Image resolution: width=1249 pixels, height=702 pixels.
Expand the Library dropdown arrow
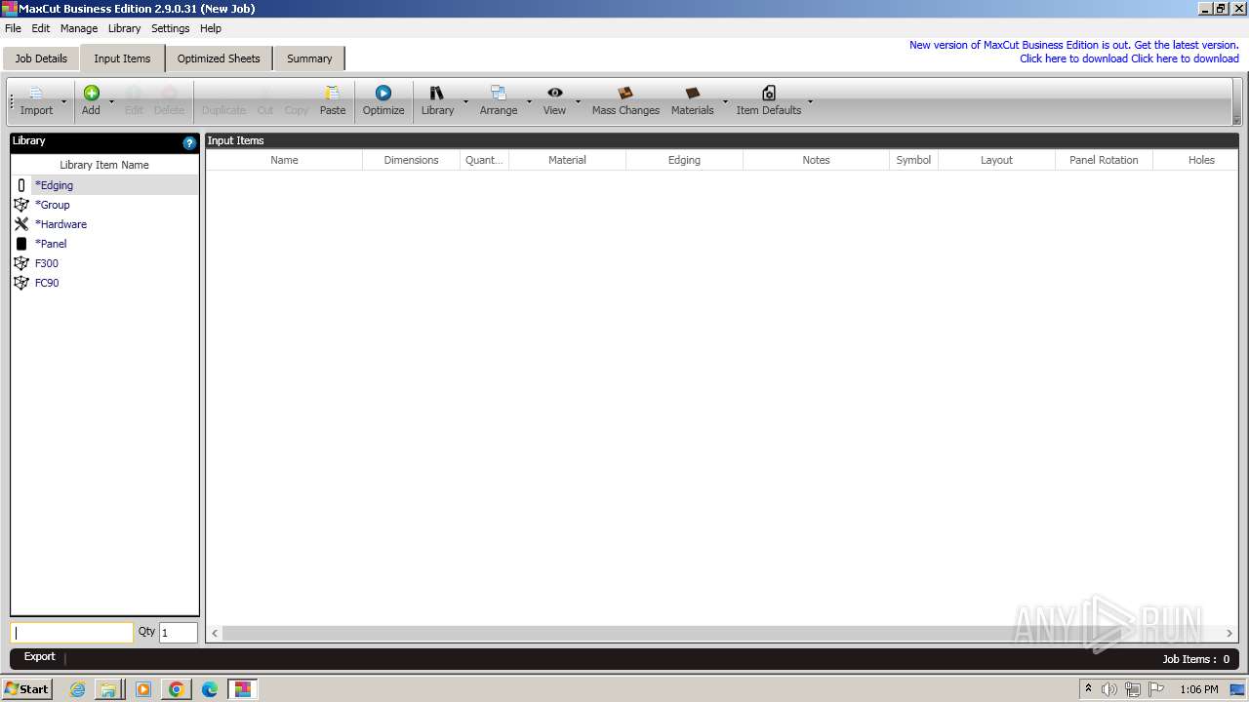click(465, 101)
